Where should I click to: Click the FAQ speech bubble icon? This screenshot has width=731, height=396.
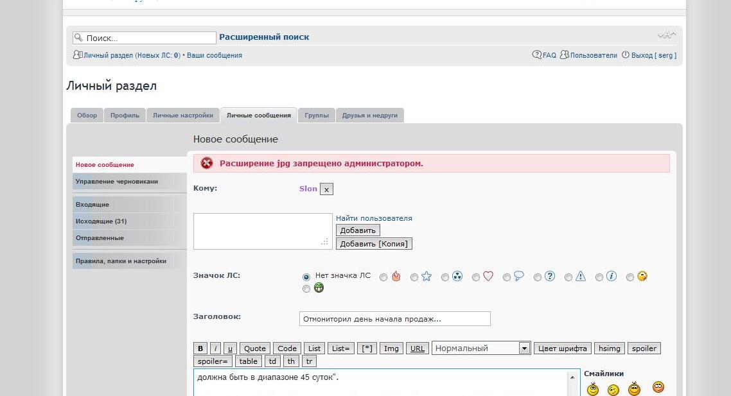[537, 55]
